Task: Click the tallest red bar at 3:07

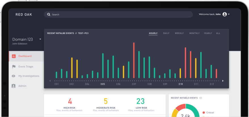Action: click(134, 60)
